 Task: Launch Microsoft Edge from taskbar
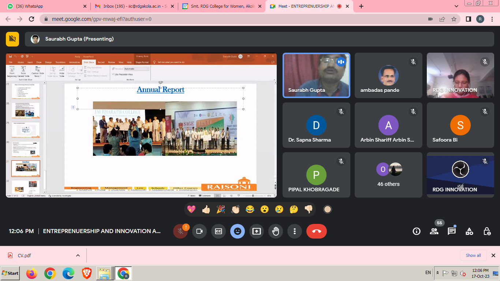[68, 273]
